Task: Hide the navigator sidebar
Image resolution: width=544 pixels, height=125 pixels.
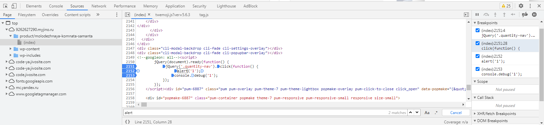Action: [x=127, y=14]
